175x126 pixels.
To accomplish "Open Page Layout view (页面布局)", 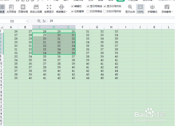I will click(23, 9).
